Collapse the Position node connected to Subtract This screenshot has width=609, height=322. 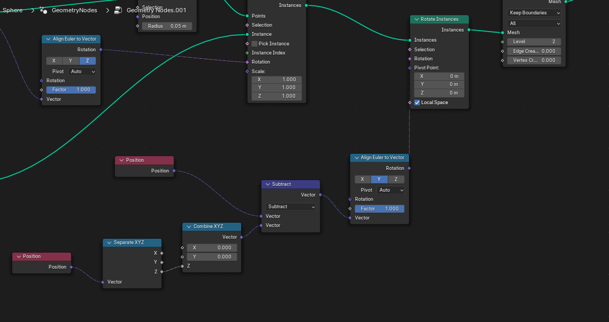click(121, 160)
